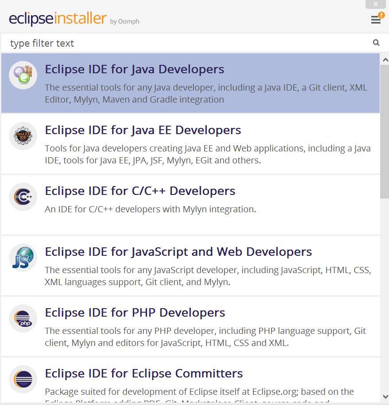Click the Java EE description mentioning JPA, JSF
The height and width of the screenshot is (405, 389).
[208, 154]
